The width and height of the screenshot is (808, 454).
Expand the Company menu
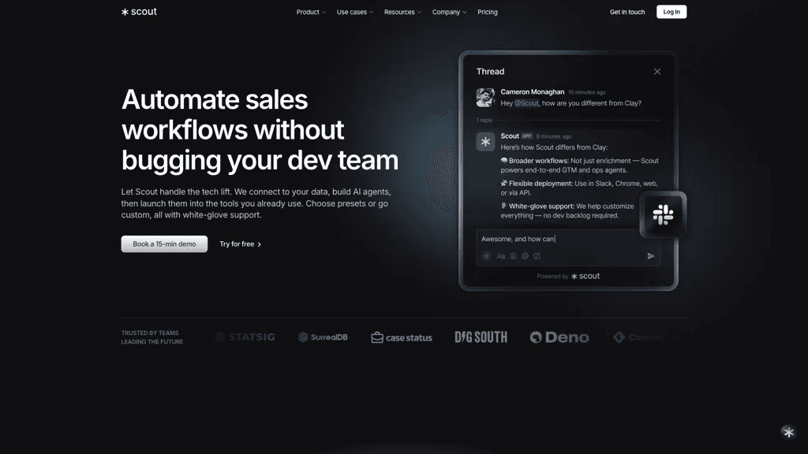(x=449, y=12)
